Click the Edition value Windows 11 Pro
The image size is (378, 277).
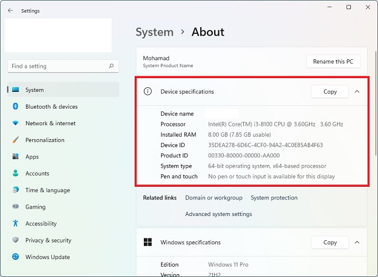228,264
